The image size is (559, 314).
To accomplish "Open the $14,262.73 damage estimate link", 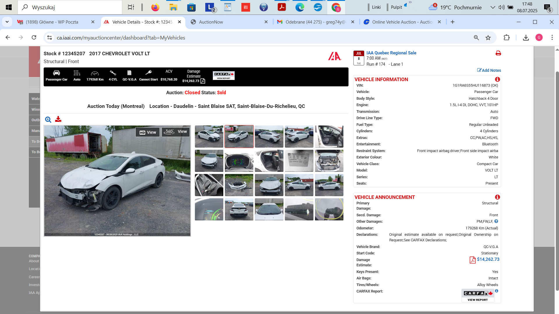I will coord(488,259).
